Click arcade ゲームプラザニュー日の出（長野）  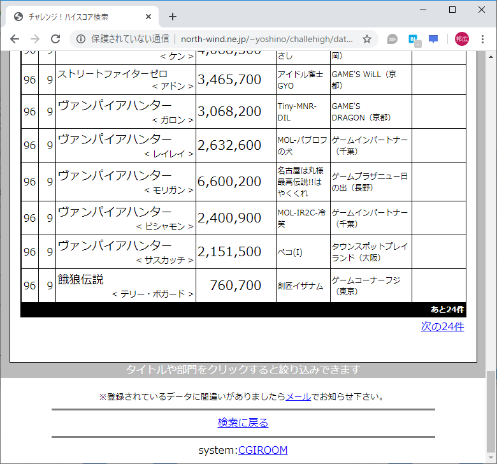pos(370,182)
